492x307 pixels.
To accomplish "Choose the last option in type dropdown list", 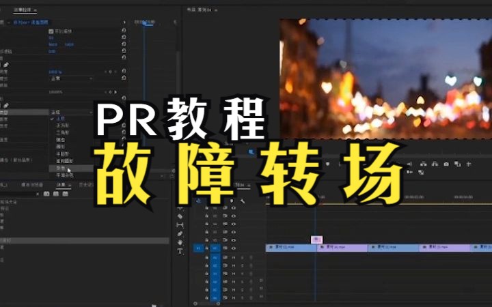I will point(65,175).
